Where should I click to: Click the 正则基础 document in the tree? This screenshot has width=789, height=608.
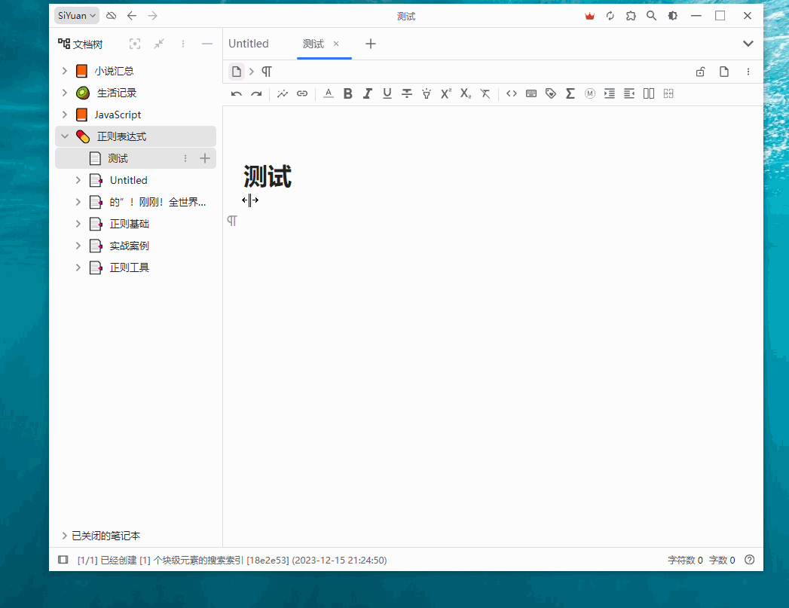[x=130, y=223]
